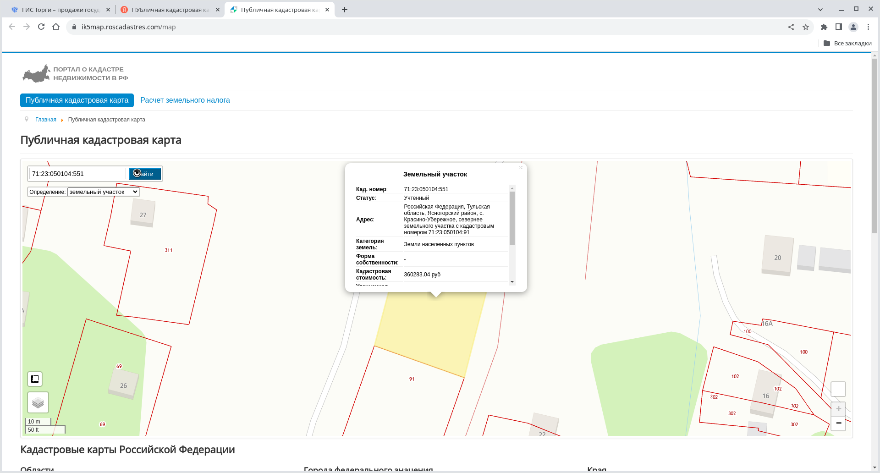This screenshot has height=473, width=880.
Task: Close the land parcel info popup
Action: [x=521, y=168]
